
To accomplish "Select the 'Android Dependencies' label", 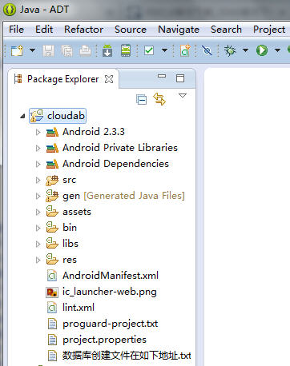I will coord(115,164).
